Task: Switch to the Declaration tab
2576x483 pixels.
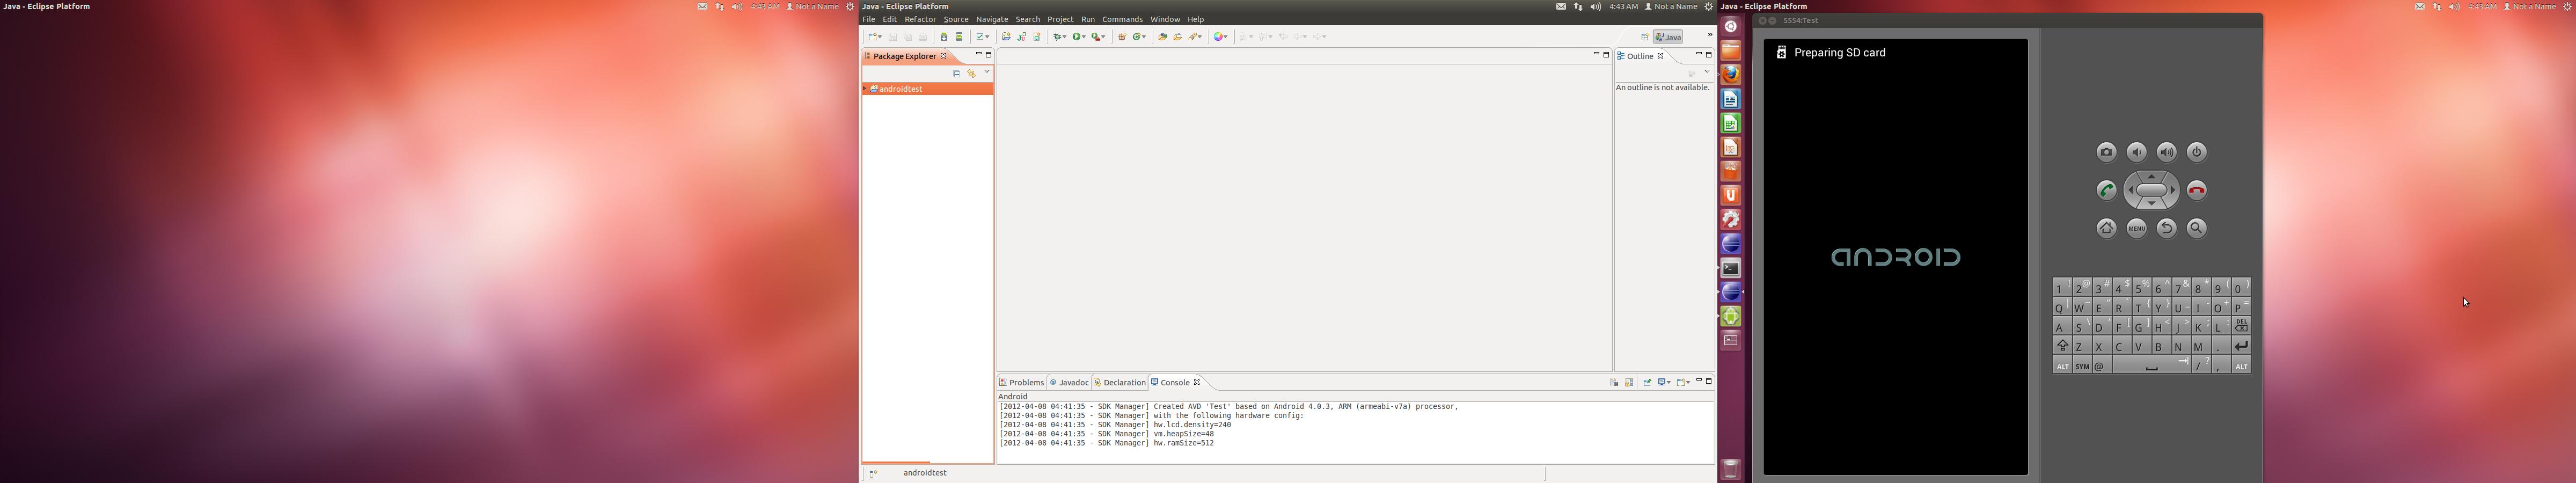Action: point(1119,383)
